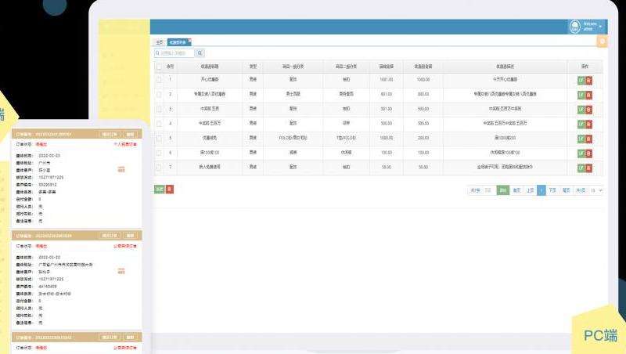Open the orange settings gear at right edge
Image resolution: width=626 pixels, height=354 pixels.
(x=602, y=42)
